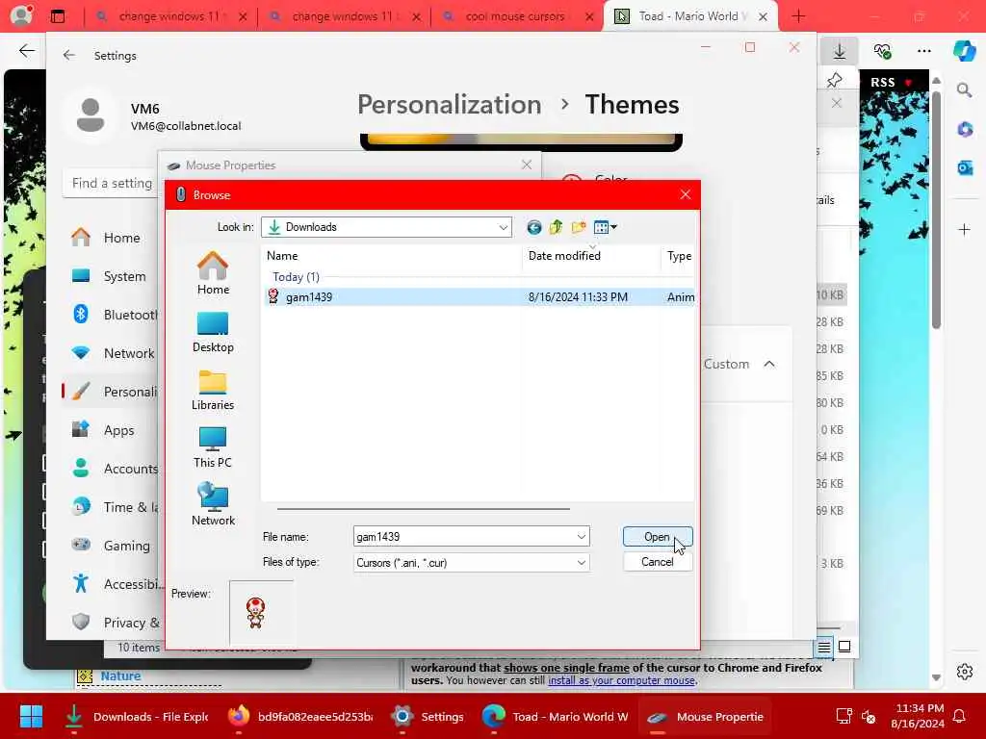Click the Open button
Image resolution: width=986 pixels, height=739 pixels.
click(x=657, y=537)
